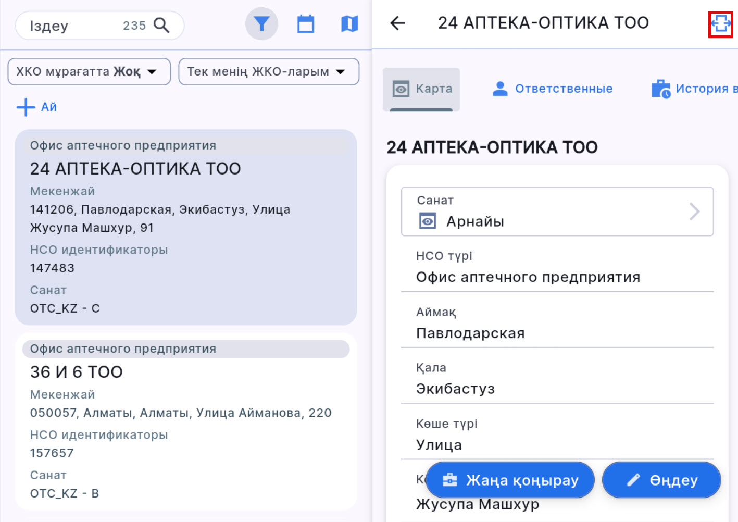Open the Тек менің ЖКО-ларым dropdown
Screen dimensions: 738x522
(268, 71)
